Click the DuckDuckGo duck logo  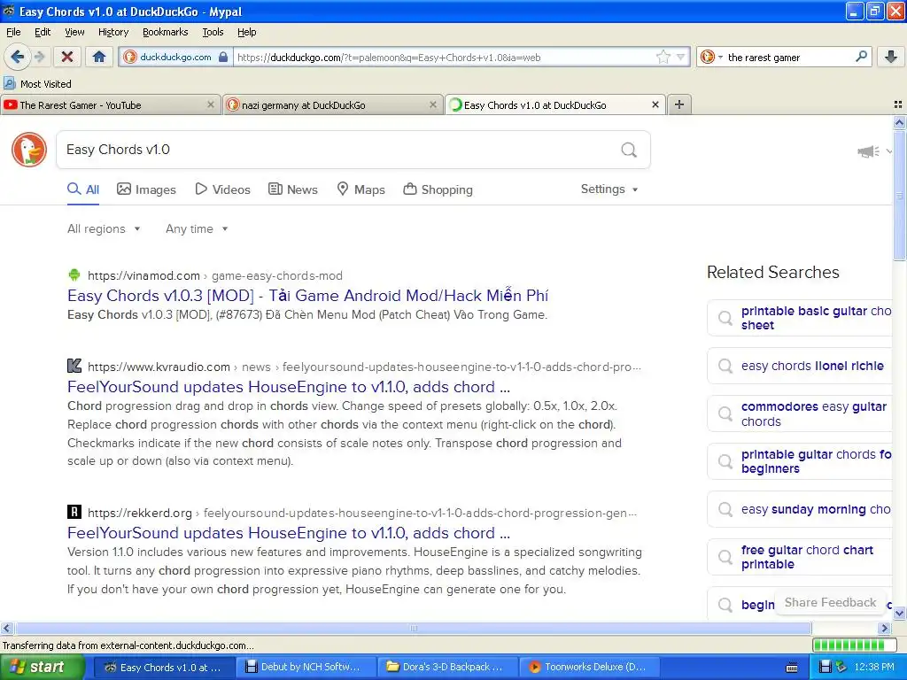pos(29,150)
